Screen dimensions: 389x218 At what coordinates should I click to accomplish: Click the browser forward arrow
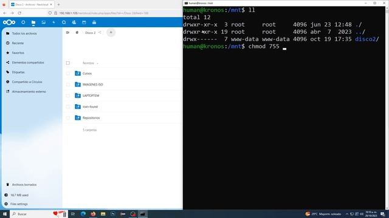click(12, 13)
